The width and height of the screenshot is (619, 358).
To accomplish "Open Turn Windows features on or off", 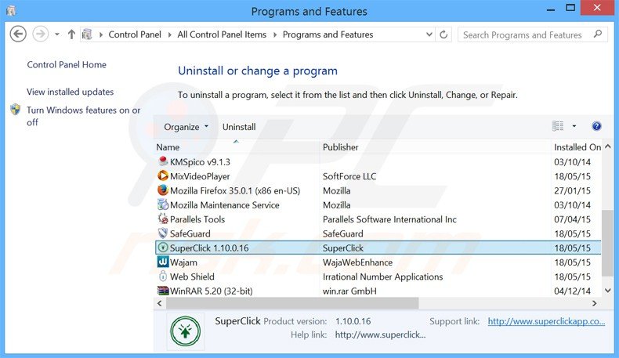I will tap(83, 116).
